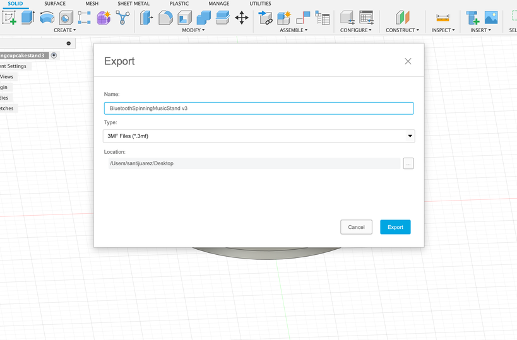The width and height of the screenshot is (517, 340).
Task: Select the Shell tool
Action: coord(184,18)
